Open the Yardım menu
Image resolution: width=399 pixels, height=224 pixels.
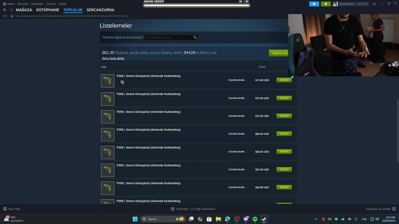[x=62, y=4]
